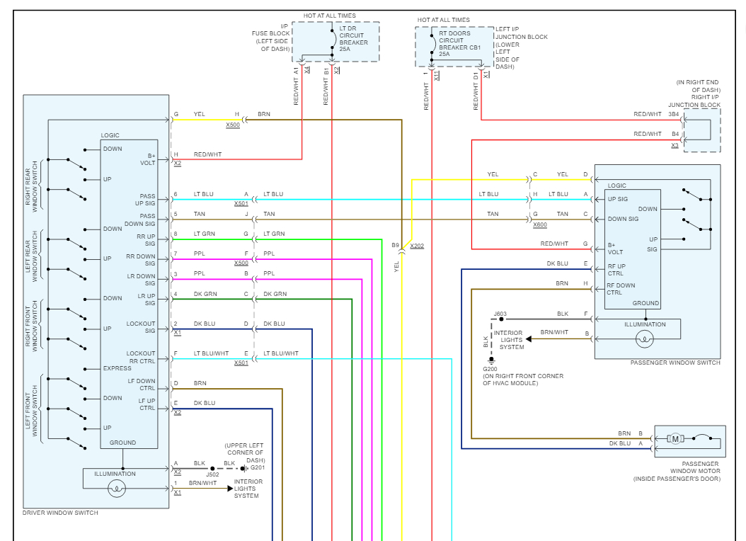Click the motor M symbol in Passenger Window Motor
This screenshot has height=541, width=746.
pos(675,439)
